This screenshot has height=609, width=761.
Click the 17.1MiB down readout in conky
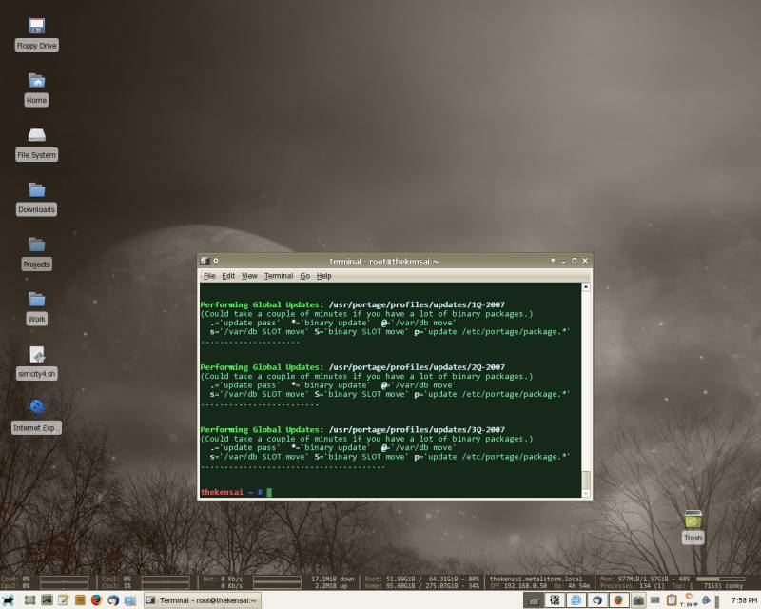point(332,579)
